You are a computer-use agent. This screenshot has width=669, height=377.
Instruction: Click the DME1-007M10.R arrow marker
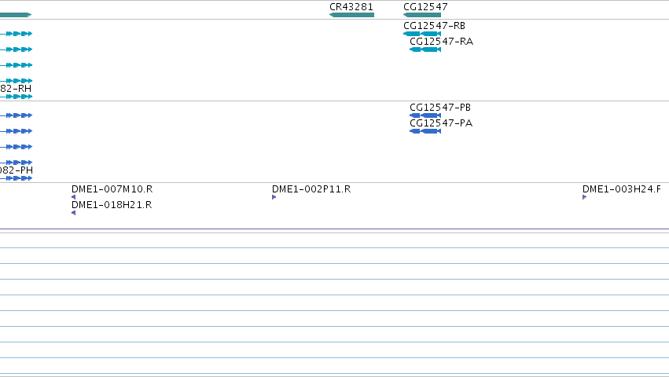coord(73,197)
